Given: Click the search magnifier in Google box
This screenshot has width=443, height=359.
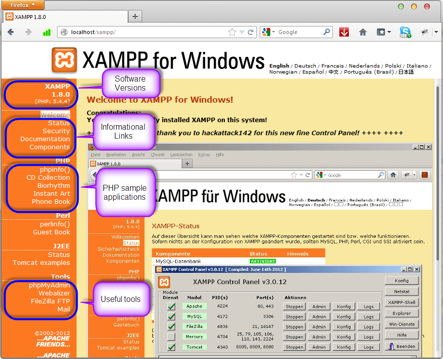Looking at the screenshot, I should pos(327,32).
